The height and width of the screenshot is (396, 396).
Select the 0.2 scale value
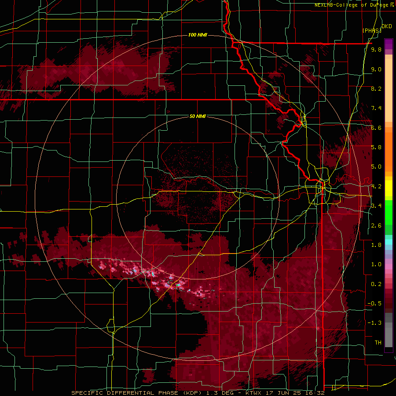coord(376,284)
